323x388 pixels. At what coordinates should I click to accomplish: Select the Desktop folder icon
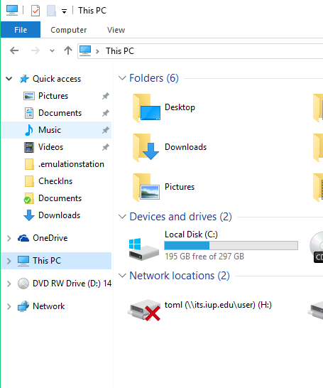point(146,107)
